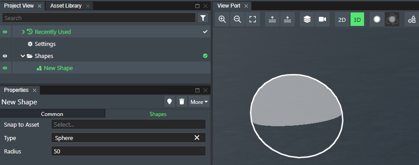
Task: Maximize the Properties panel
Action: tap(198, 91)
